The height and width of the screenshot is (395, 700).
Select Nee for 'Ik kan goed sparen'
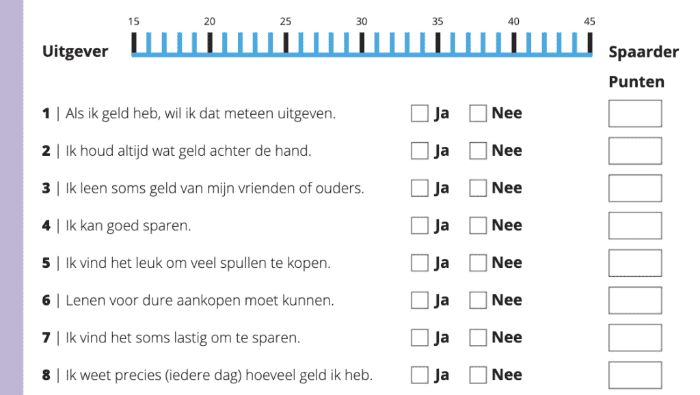[x=478, y=226]
